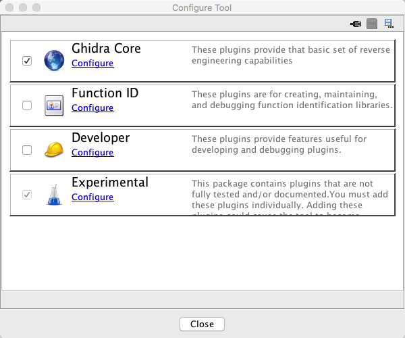
Task: Open Configure link under Function ID
Action: tap(92, 108)
